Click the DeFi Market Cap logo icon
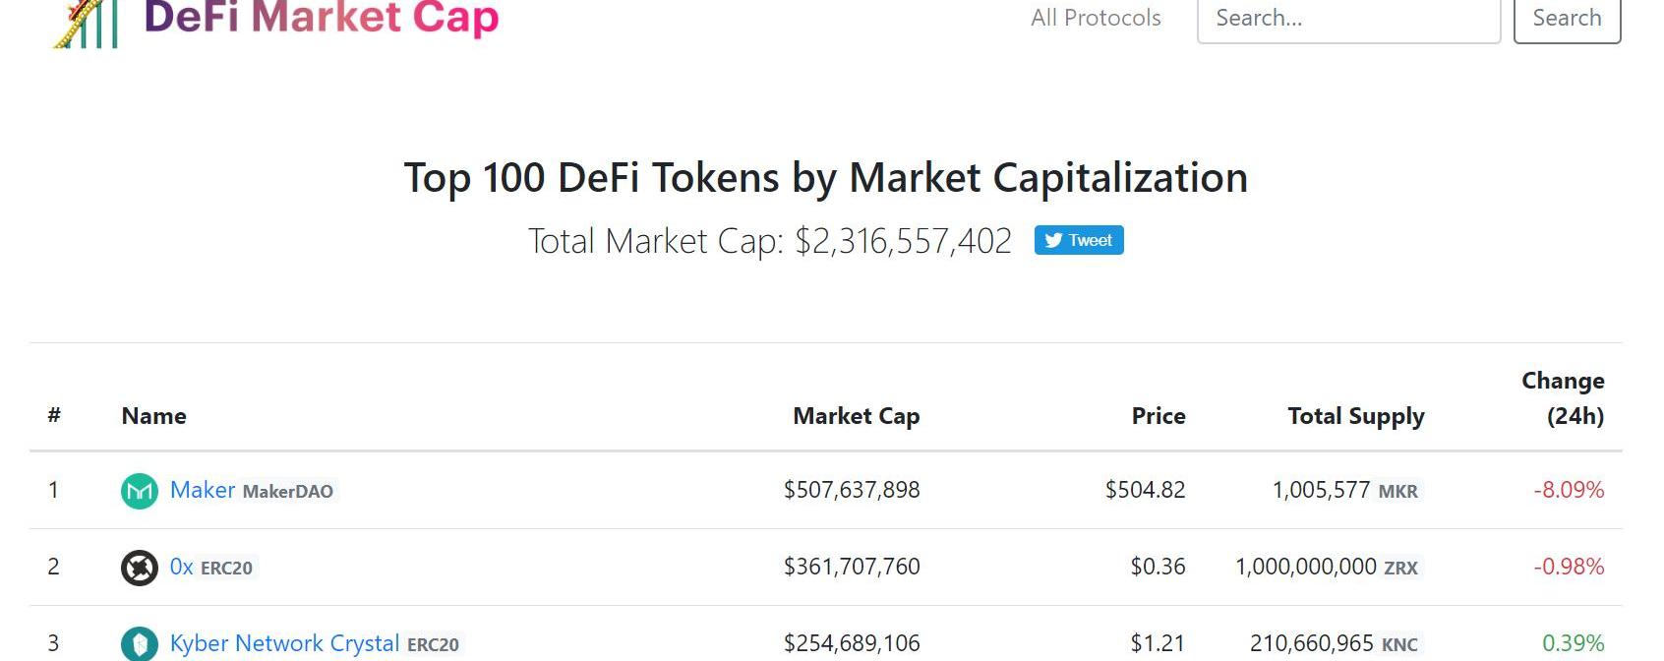 pyautogui.click(x=87, y=24)
